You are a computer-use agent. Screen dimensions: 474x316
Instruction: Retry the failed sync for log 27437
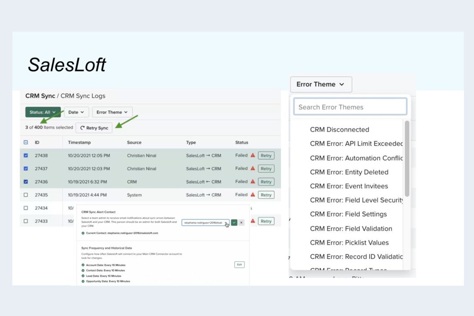coord(266,168)
